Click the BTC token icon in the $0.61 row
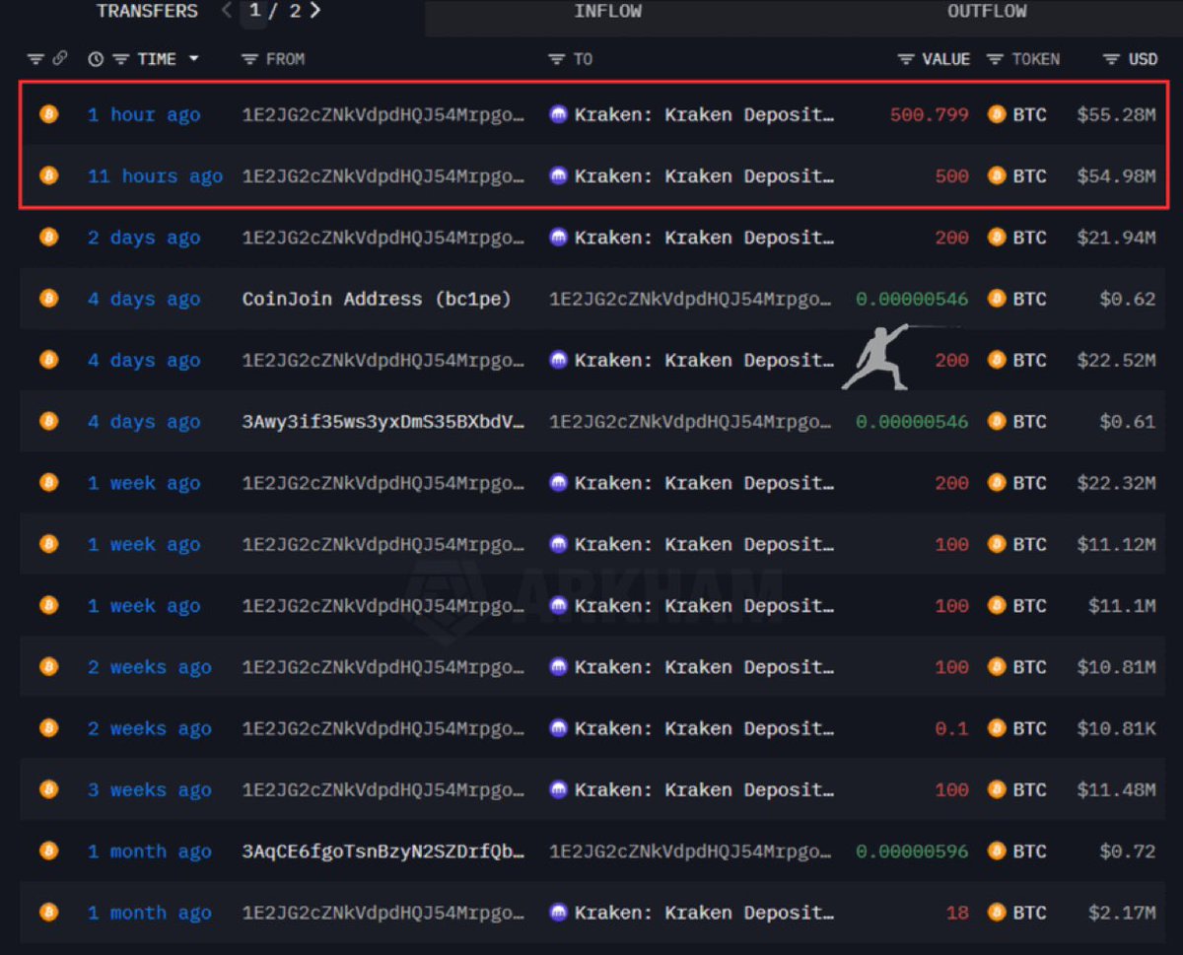 click(x=997, y=422)
